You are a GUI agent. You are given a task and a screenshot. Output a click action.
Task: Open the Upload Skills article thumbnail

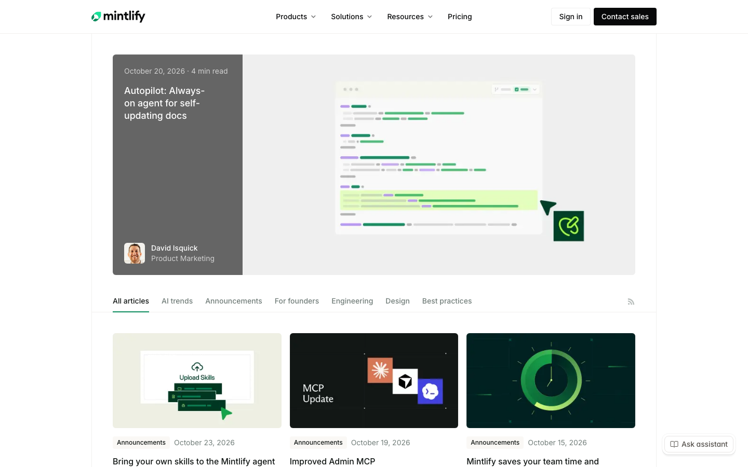point(197,380)
